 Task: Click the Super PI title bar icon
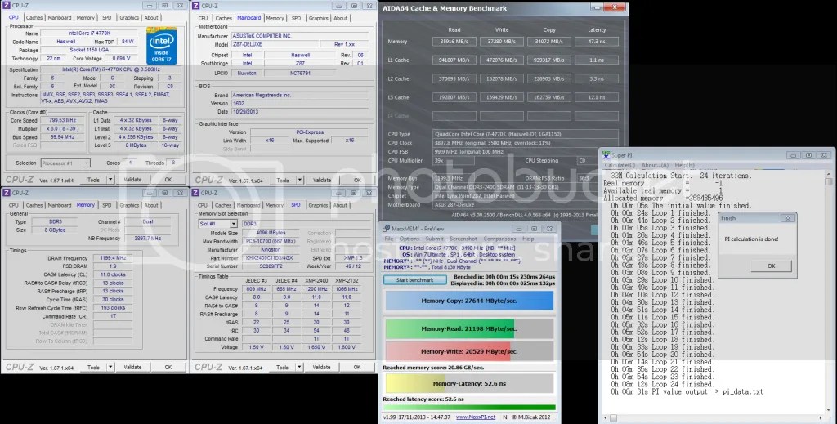606,154
